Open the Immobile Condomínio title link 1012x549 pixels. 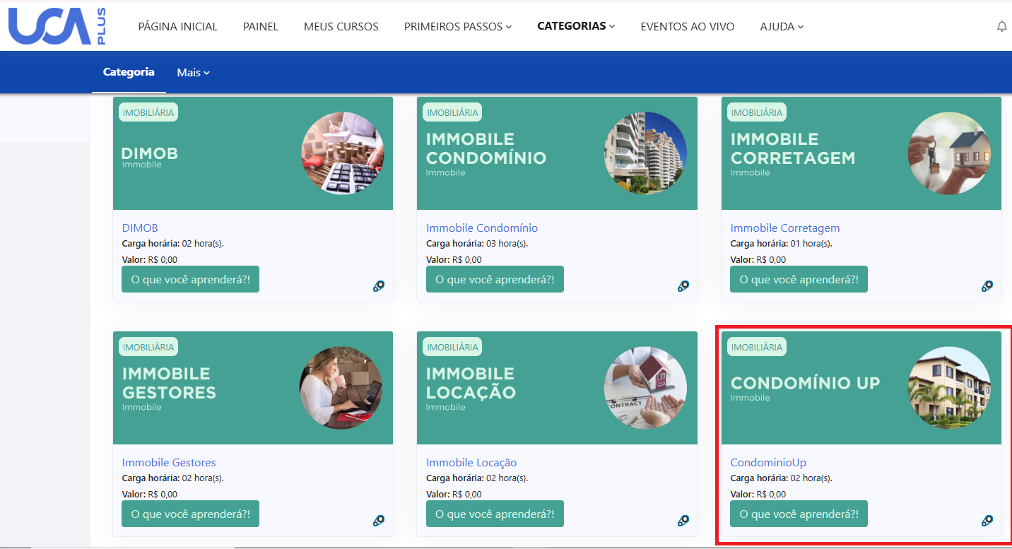coord(482,228)
